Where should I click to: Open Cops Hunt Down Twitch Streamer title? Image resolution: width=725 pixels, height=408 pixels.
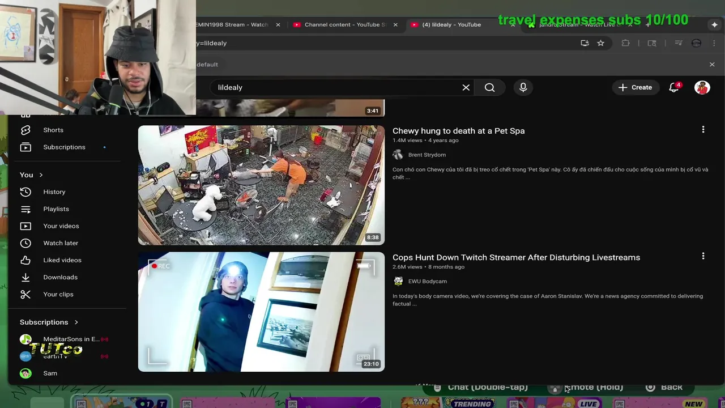516,257
